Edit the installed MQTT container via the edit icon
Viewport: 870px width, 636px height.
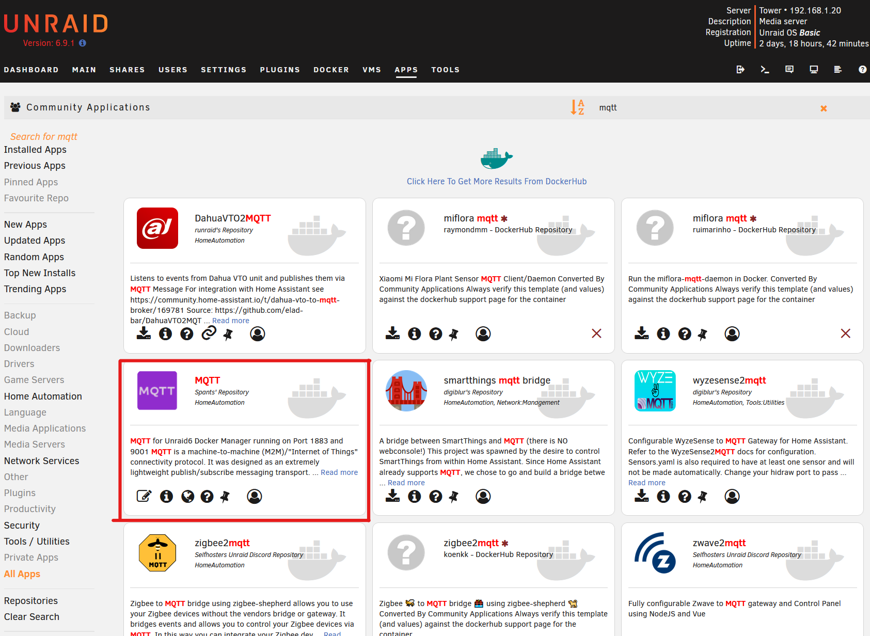(144, 496)
